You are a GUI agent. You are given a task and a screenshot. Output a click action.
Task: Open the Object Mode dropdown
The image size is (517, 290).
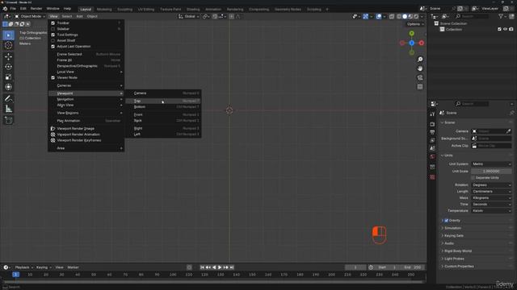click(x=30, y=16)
